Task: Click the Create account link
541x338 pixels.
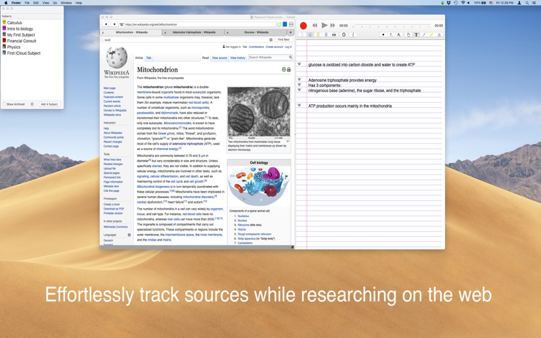Action: (x=275, y=47)
